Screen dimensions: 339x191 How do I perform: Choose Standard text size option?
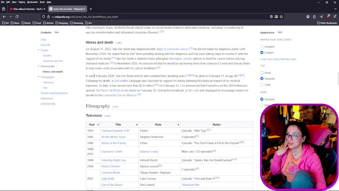coord(262,79)
